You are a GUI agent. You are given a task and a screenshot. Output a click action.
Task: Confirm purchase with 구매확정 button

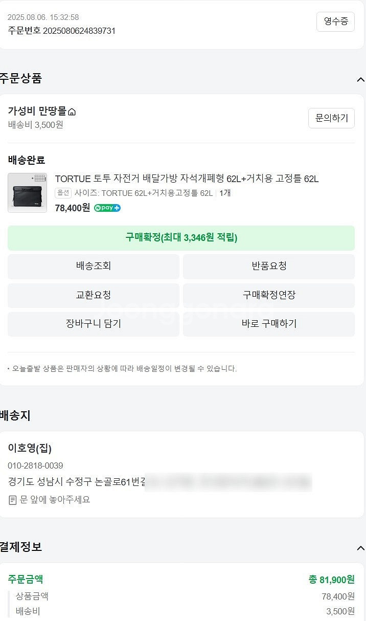pyautogui.click(x=181, y=238)
